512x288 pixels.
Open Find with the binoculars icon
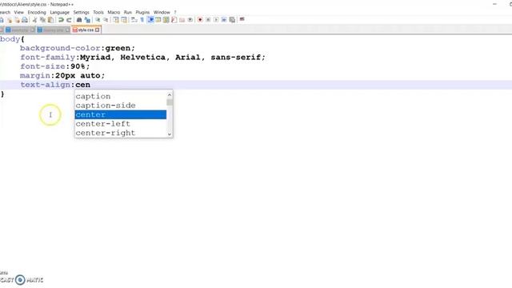[79, 20]
